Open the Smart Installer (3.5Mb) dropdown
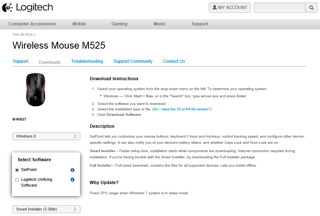The height and width of the screenshot is (216, 320). click(46, 209)
